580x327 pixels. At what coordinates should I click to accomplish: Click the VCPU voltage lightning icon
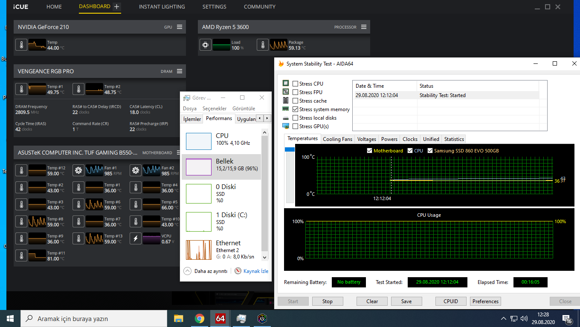pyautogui.click(x=136, y=239)
